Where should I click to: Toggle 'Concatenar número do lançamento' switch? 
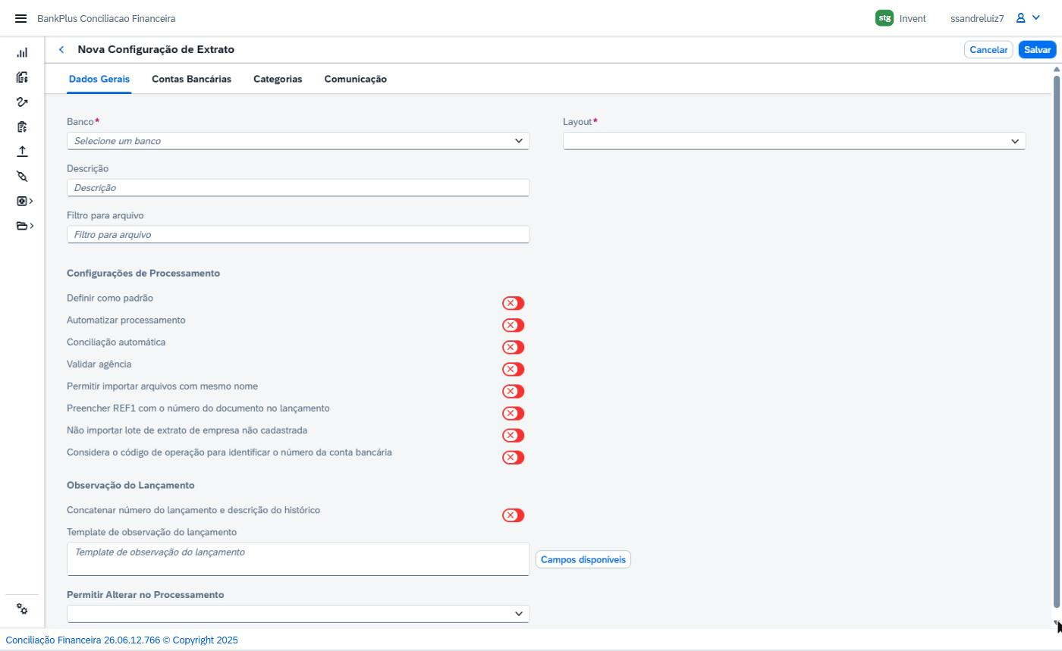pyautogui.click(x=513, y=515)
